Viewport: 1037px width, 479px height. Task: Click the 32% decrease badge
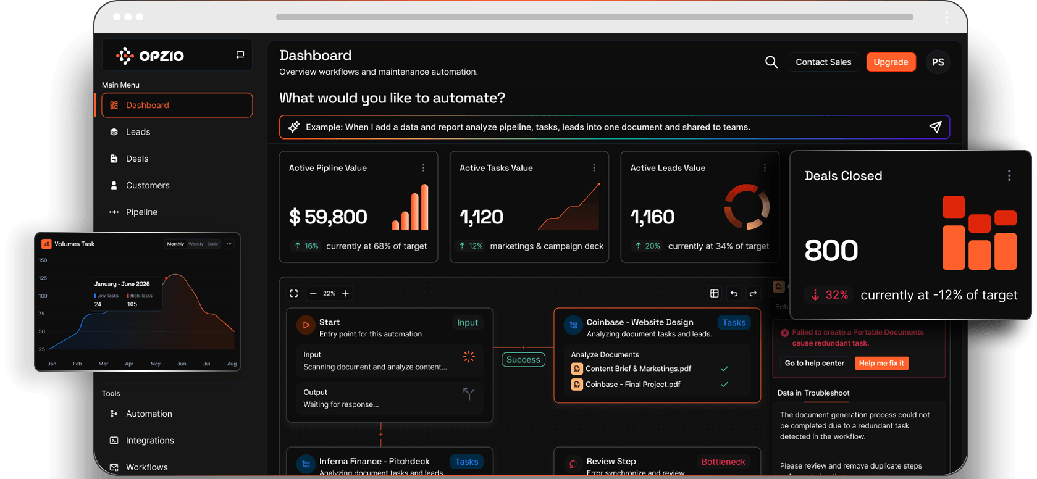coord(829,295)
